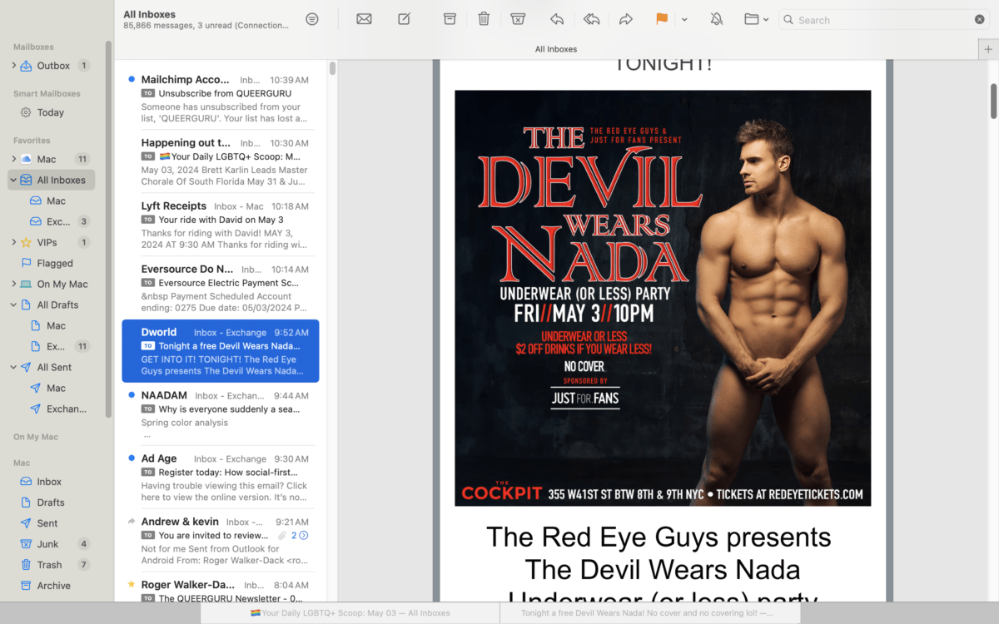Clear the search field with the x button
The height and width of the screenshot is (624, 999).
[x=980, y=19]
